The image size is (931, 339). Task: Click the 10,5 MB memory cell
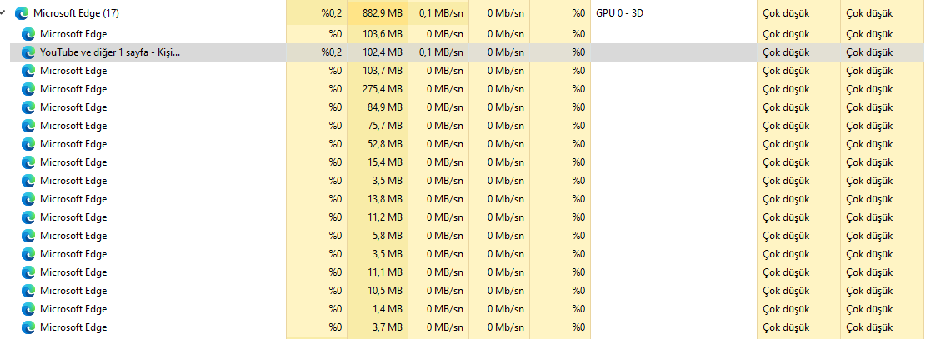point(385,291)
